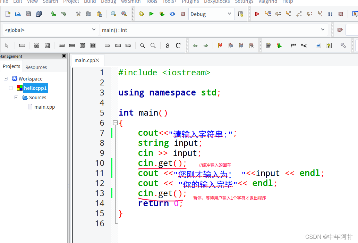358x243 pixels.
Task: Open the <global> scope dropdown
Action: coord(51,30)
